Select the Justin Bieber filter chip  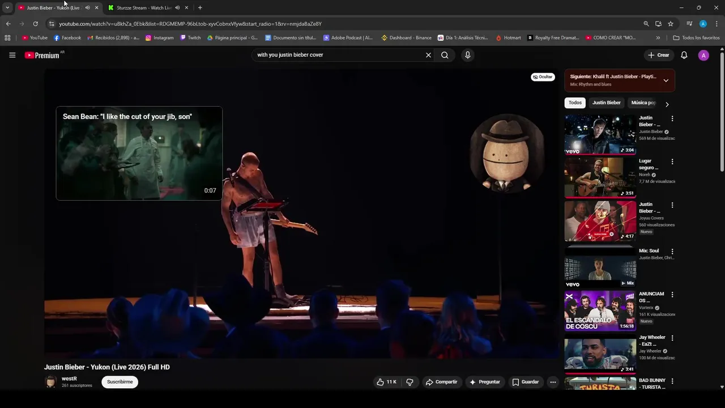606,103
